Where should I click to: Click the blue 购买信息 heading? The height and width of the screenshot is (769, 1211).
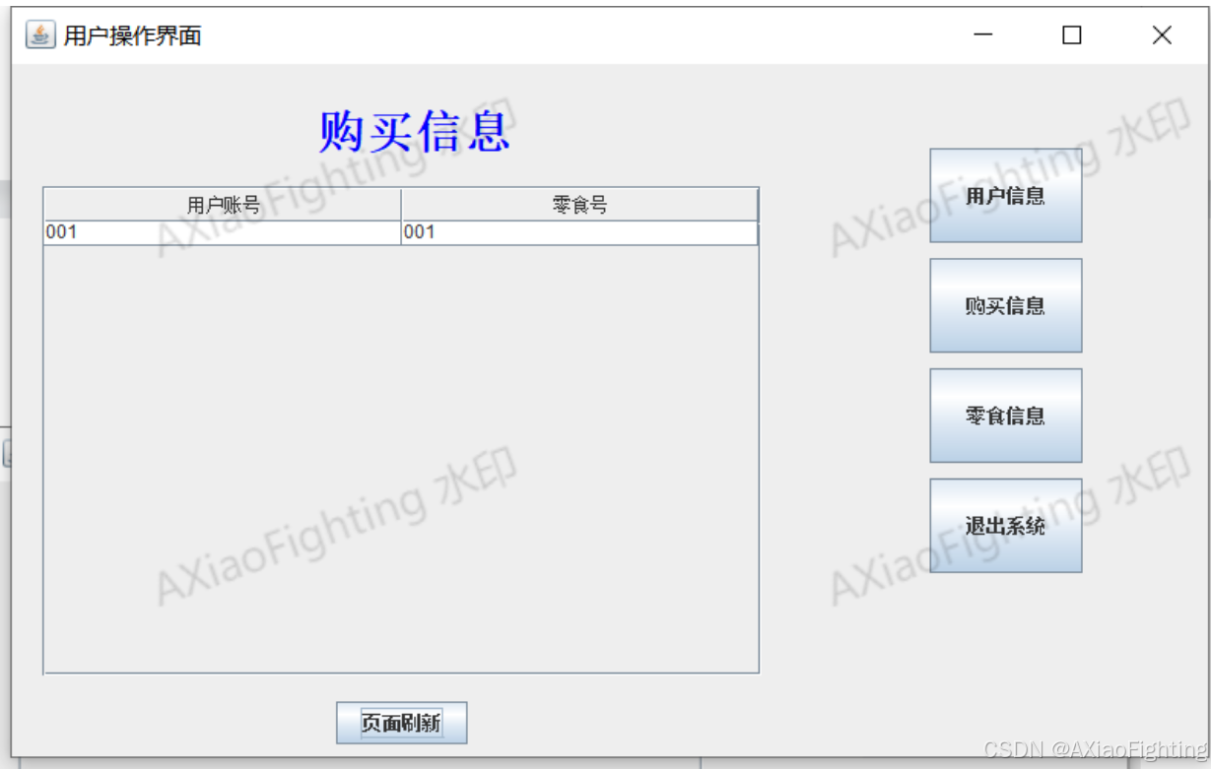coord(414,131)
